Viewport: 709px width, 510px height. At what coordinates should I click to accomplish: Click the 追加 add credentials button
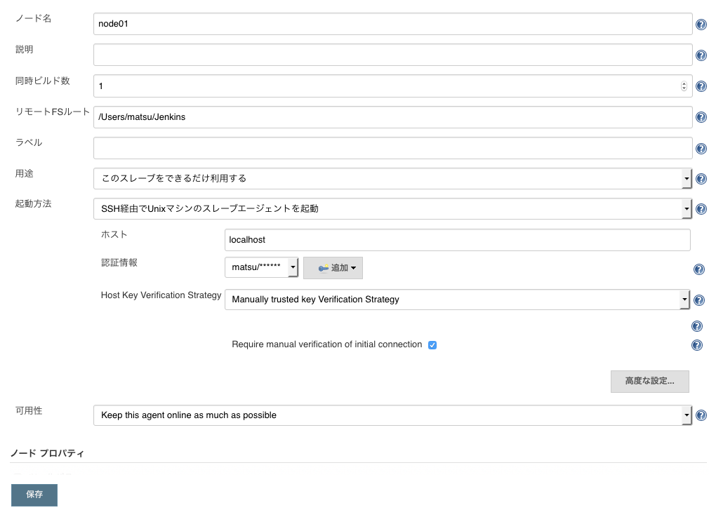(333, 268)
